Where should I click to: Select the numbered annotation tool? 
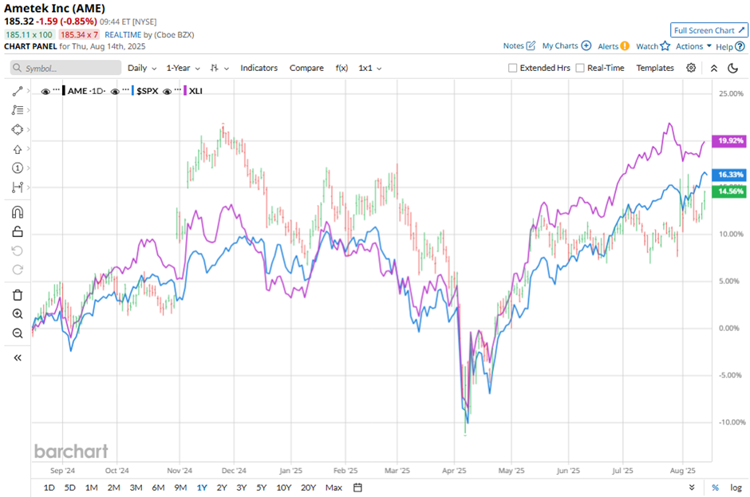tap(18, 168)
